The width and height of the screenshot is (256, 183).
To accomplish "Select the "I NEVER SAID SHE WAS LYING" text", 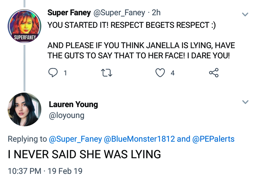I will [84, 154].
